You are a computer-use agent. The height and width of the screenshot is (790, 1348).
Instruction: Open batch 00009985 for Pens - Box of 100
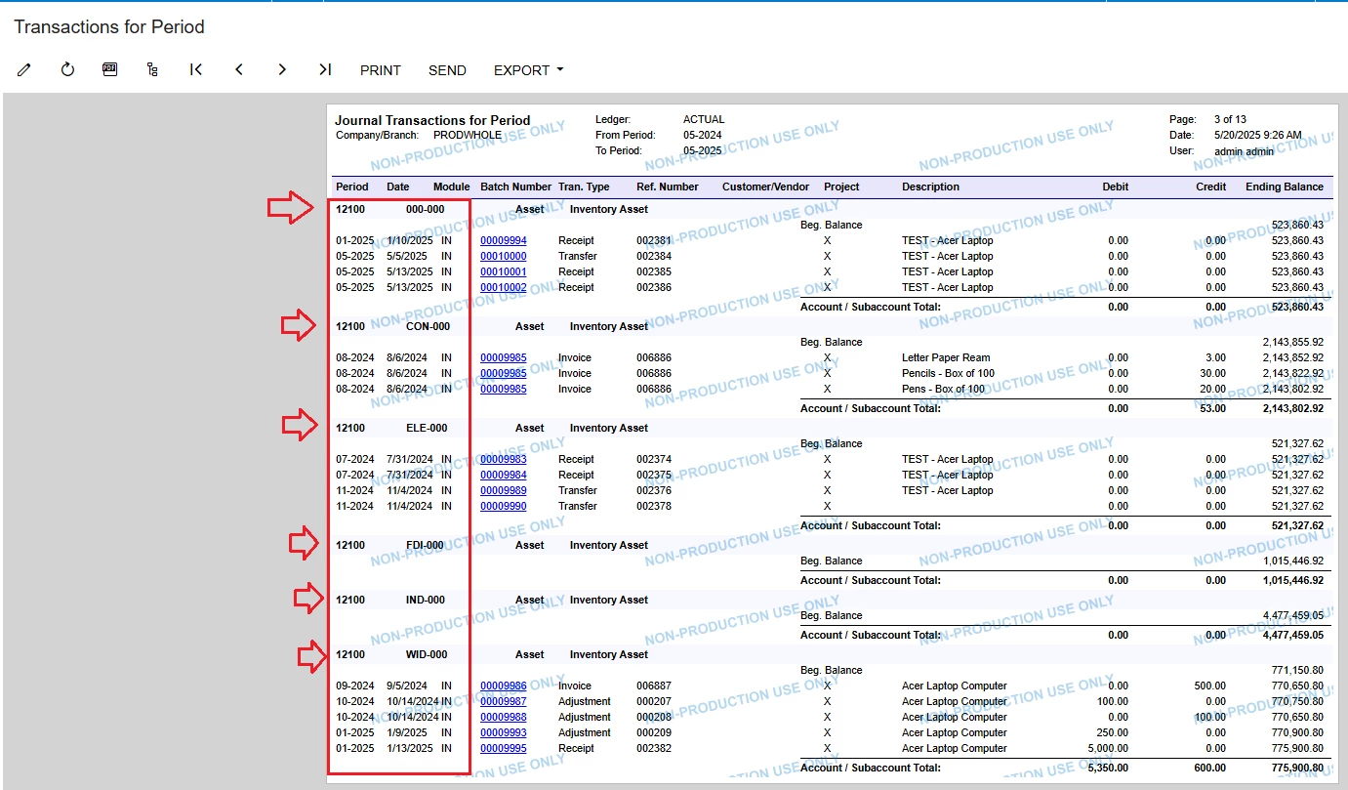point(504,389)
